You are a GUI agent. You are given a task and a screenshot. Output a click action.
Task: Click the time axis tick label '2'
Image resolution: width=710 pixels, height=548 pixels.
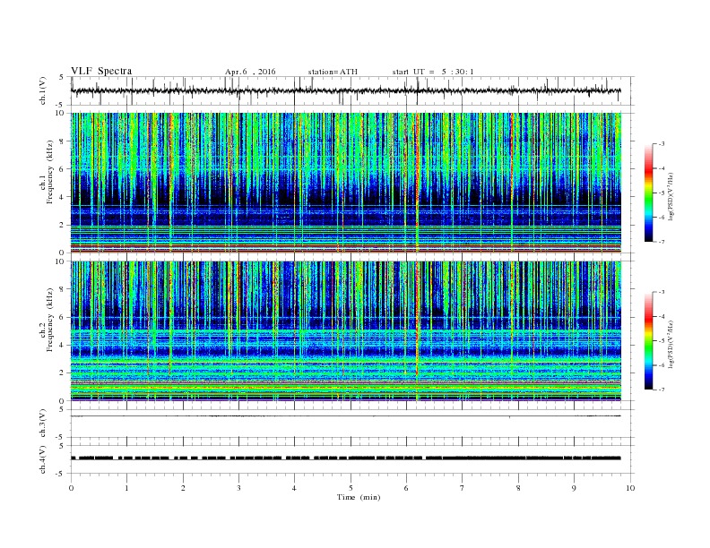183,488
